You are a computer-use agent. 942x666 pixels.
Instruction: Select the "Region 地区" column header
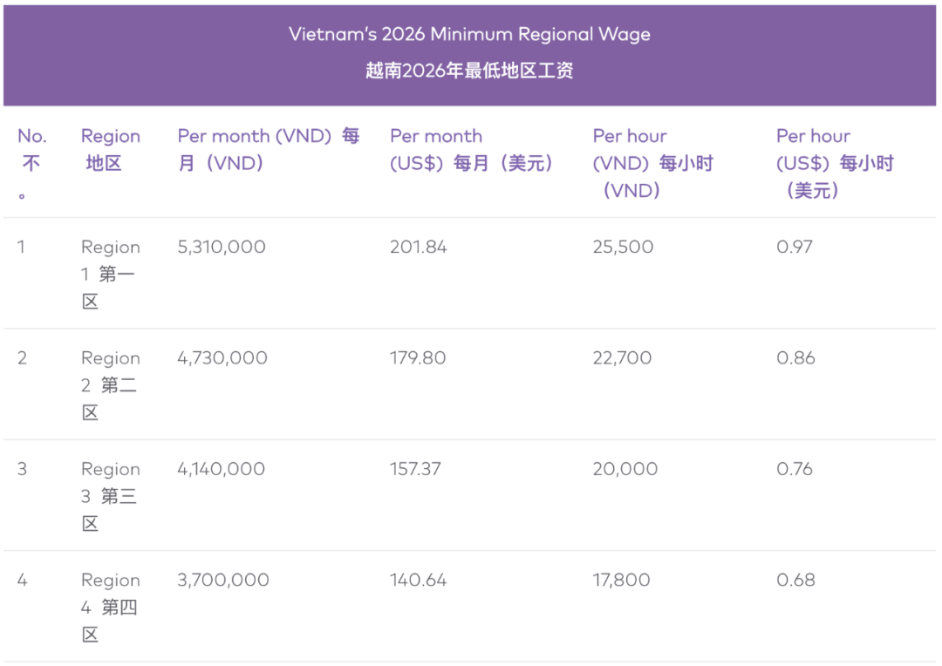pos(110,149)
